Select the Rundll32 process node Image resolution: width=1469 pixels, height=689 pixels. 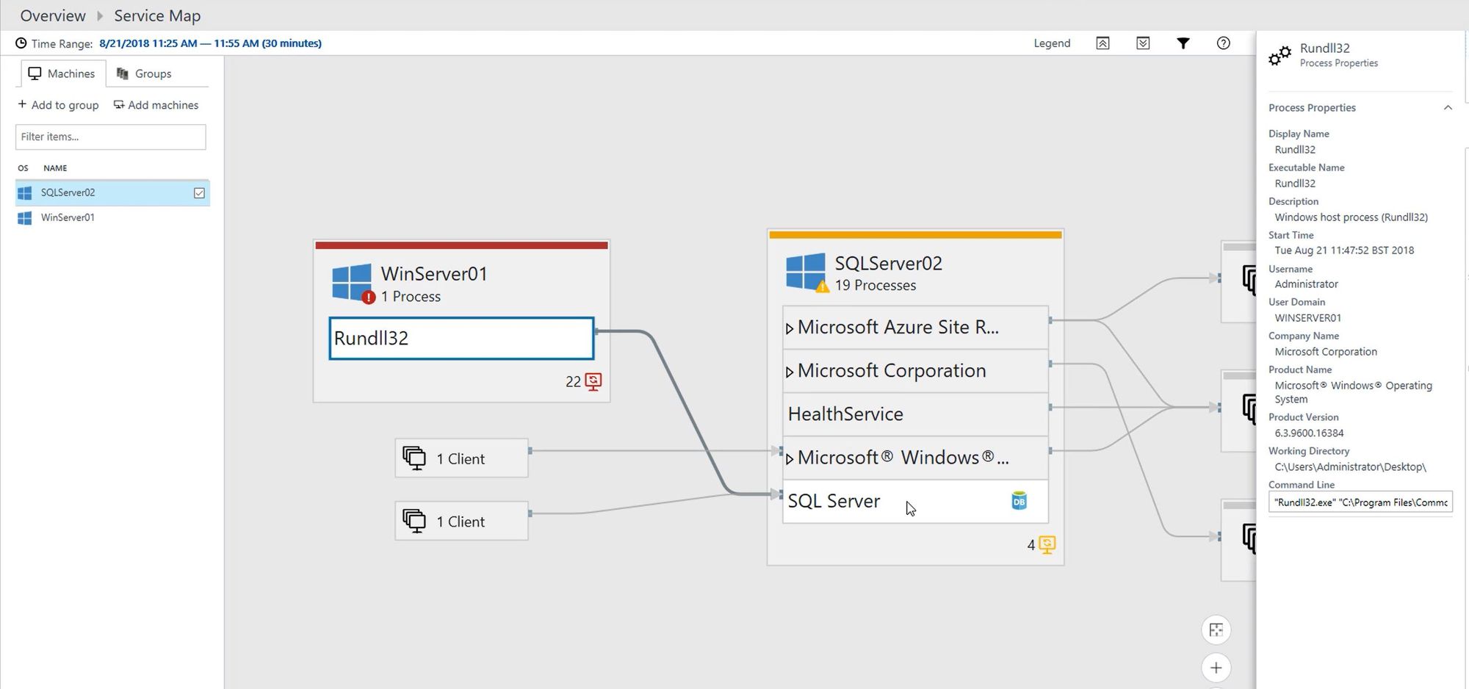pos(461,339)
